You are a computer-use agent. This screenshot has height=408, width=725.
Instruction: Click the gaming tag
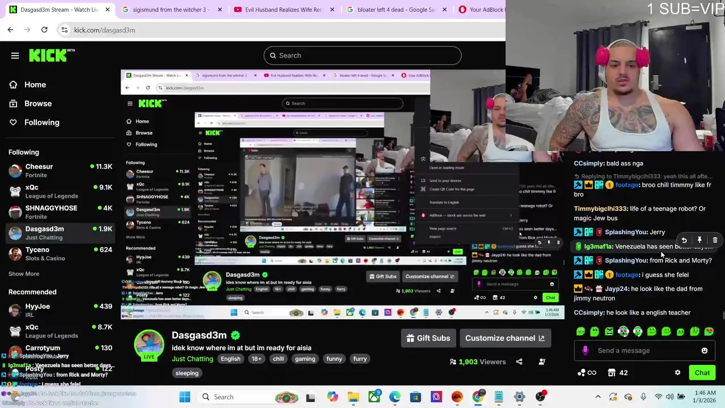(305, 359)
